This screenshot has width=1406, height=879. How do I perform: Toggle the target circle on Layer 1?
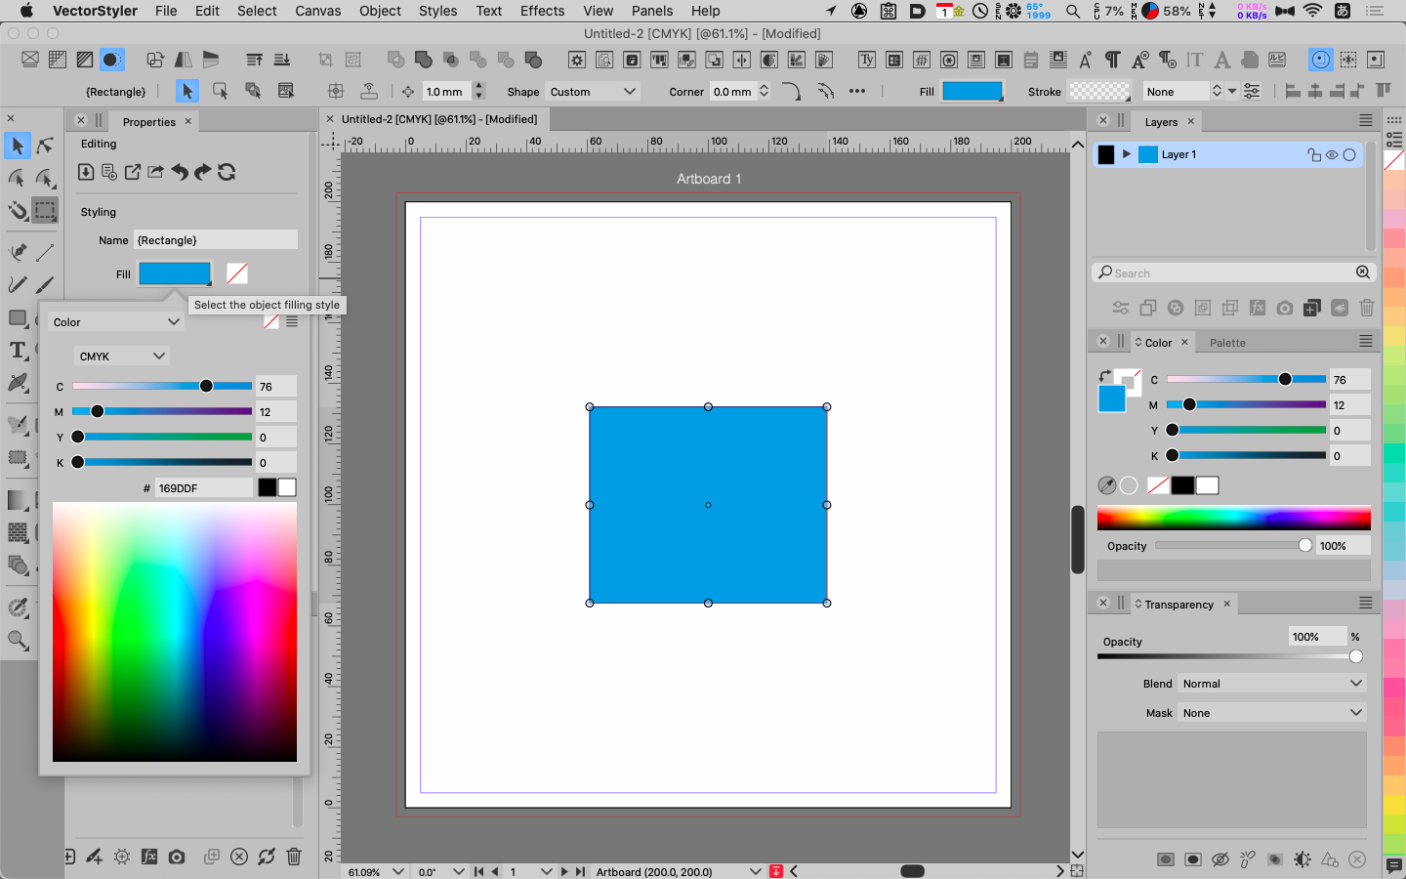tap(1349, 154)
